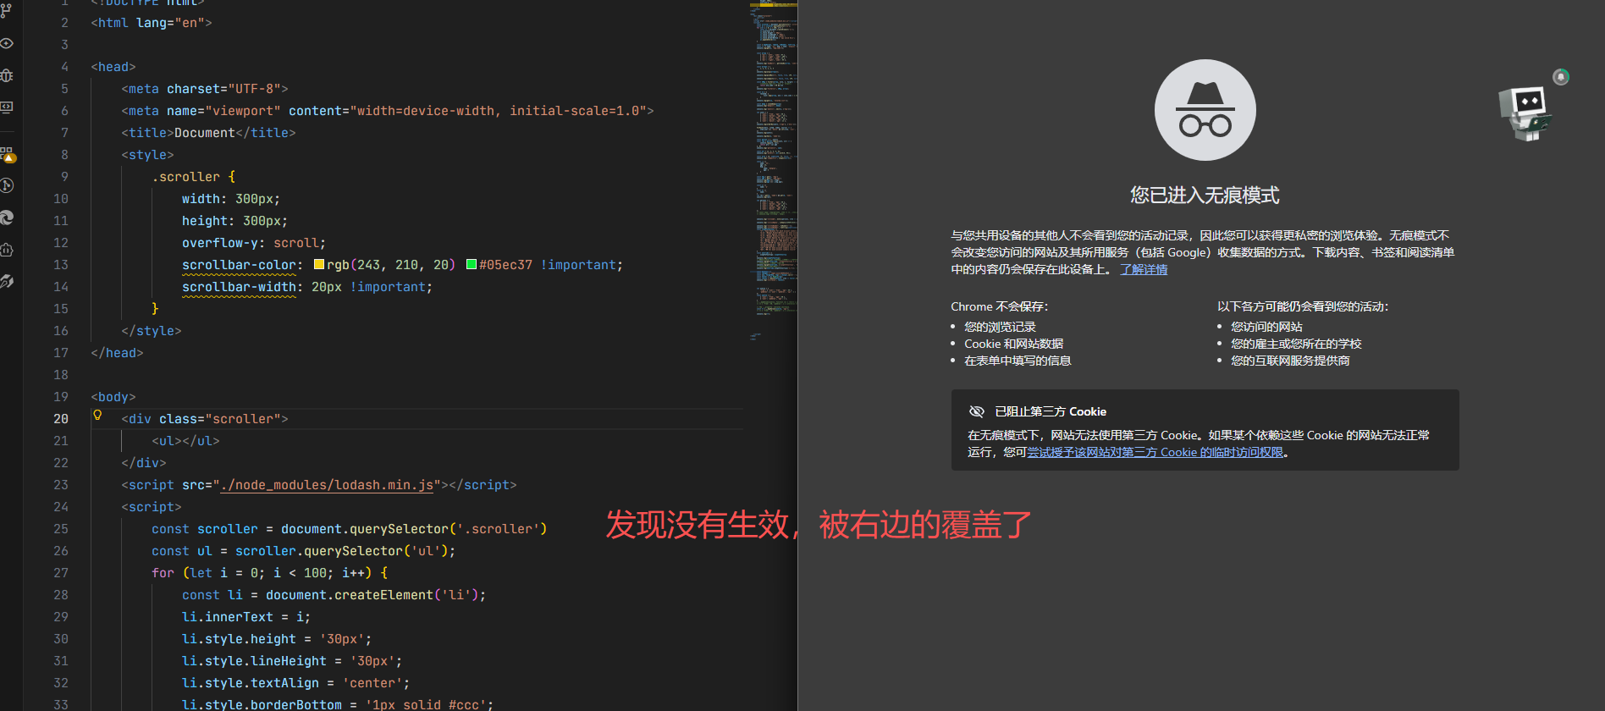The image size is (1605, 711).
Task: Click the Cookie 和网站数据 list item
Action: [1013, 344]
